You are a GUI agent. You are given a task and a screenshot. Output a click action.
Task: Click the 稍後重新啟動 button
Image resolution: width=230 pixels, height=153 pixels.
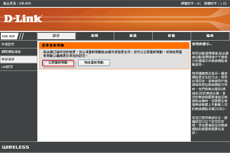tap(94, 63)
